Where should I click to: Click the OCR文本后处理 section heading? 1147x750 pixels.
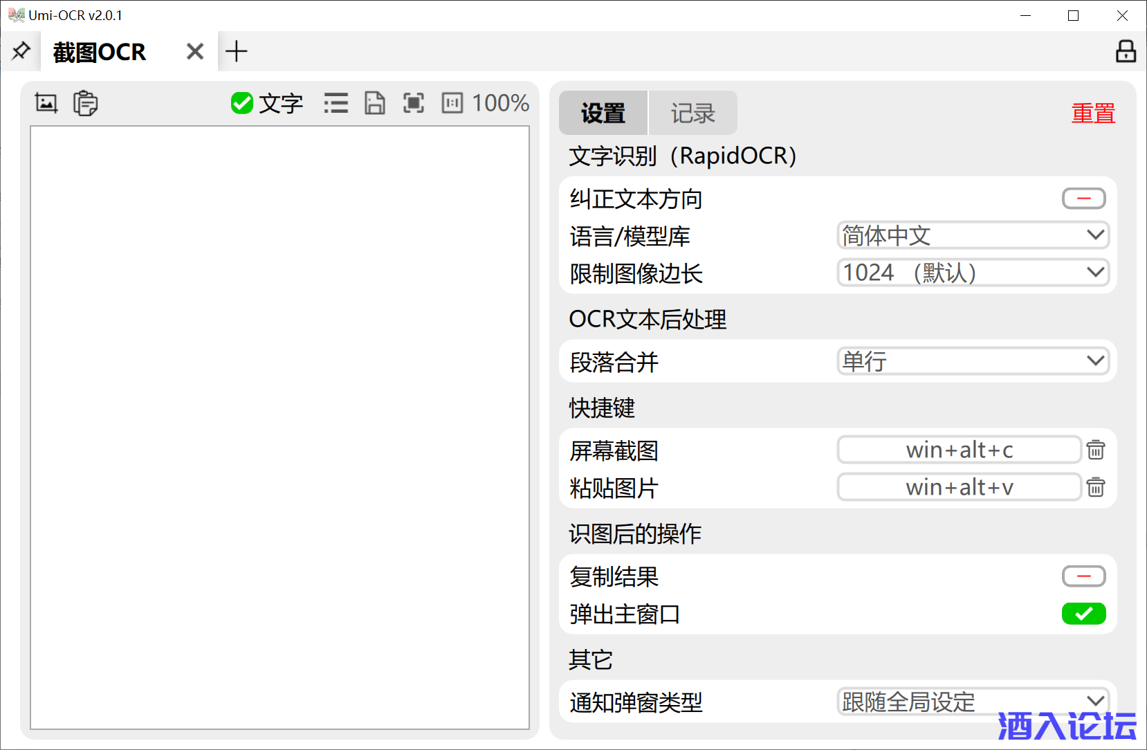[x=648, y=319]
